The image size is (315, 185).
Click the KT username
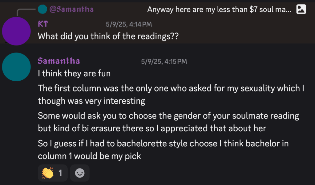click(x=43, y=24)
